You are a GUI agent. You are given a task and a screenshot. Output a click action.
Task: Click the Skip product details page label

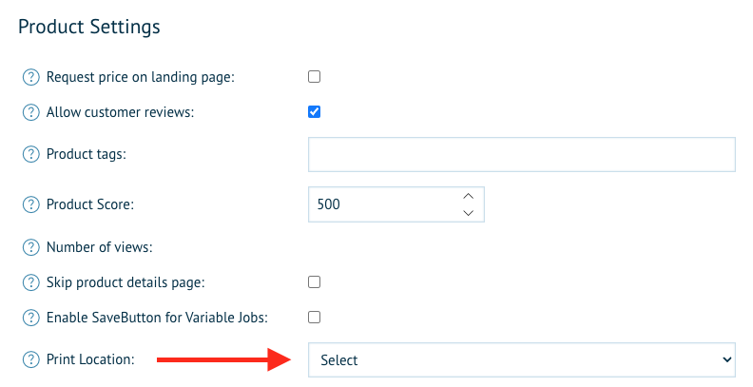tap(125, 282)
